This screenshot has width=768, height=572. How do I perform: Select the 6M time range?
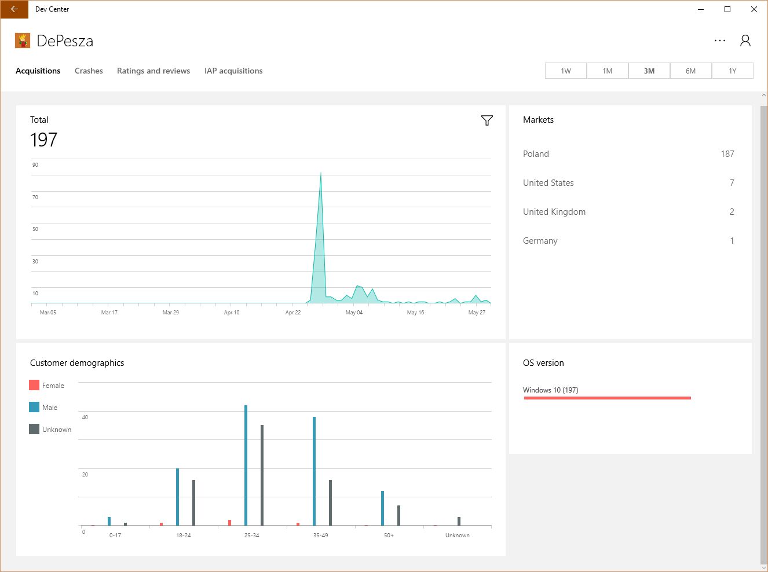(x=691, y=71)
